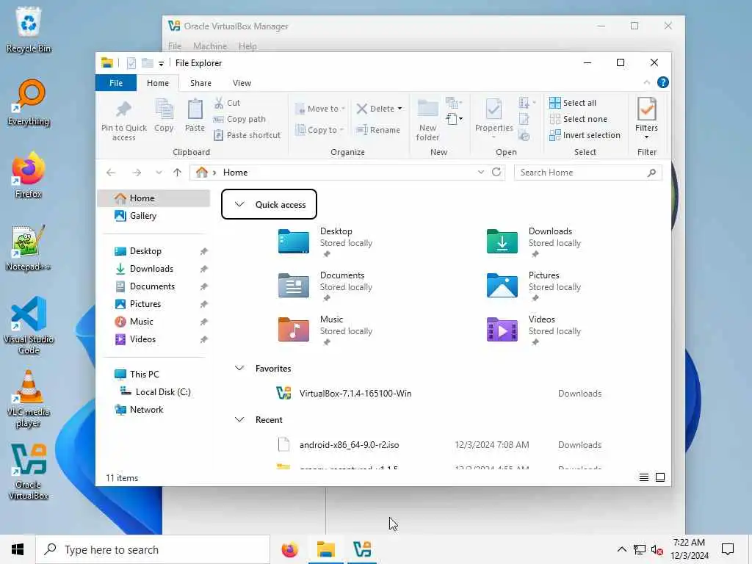Open the Move to dropdown
This screenshot has height=564, width=752.
[x=320, y=109]
